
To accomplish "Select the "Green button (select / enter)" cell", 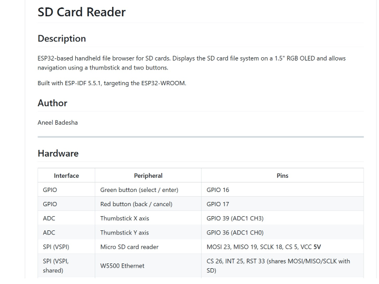I will 139,190.
